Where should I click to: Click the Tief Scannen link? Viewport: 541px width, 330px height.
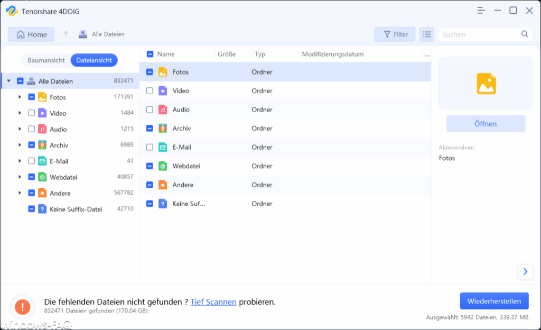213,301
